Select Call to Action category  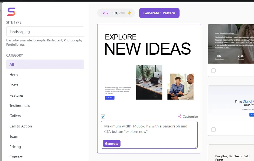coord(21,126)
